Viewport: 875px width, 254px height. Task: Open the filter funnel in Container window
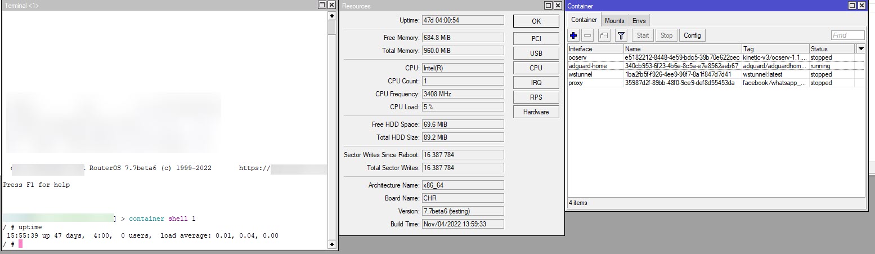[621, 35]
